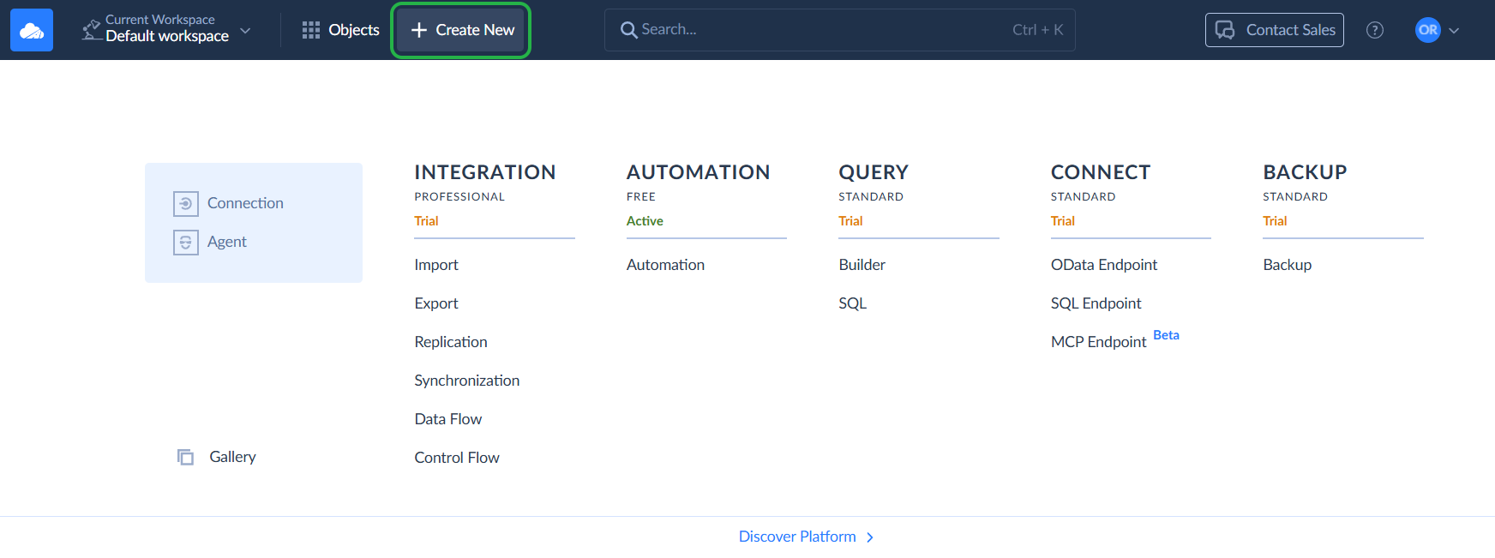Focus the Search input field

(x=839, y=30)
